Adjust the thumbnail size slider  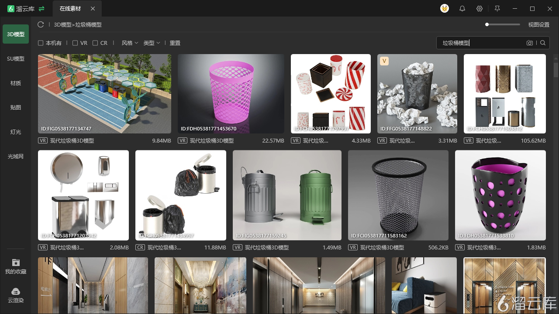click(503, 24)
